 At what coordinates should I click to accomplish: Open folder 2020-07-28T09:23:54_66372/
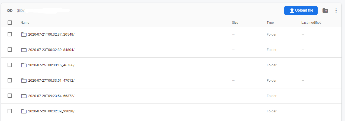tap(51, 96)
